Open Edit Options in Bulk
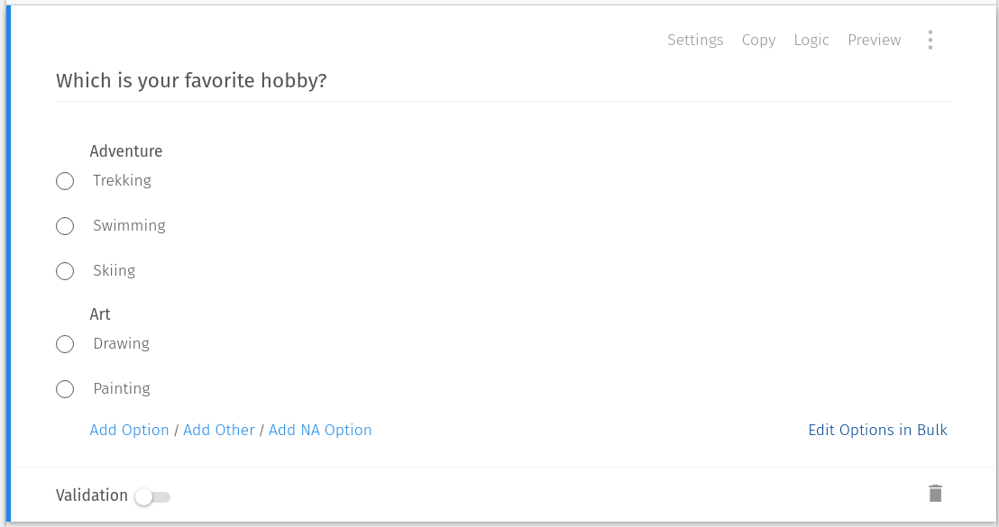This screenshot has height=527, width=999. pyautogui.click(x=877, y=430)
